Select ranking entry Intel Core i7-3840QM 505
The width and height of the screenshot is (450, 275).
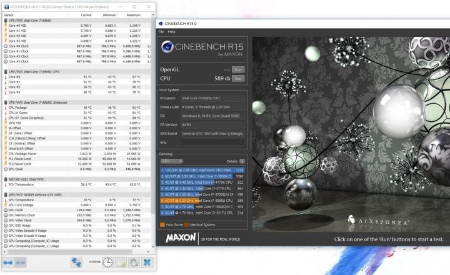pyautogui.click(x=202, y=207)
